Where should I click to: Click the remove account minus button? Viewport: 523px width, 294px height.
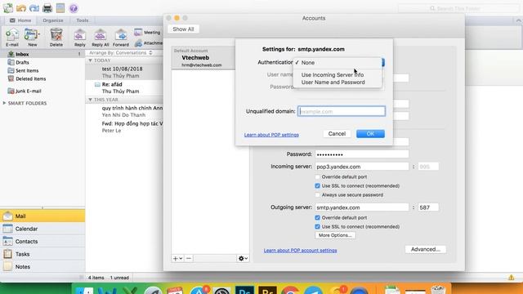pyautogui.click(x=189, y=258)
